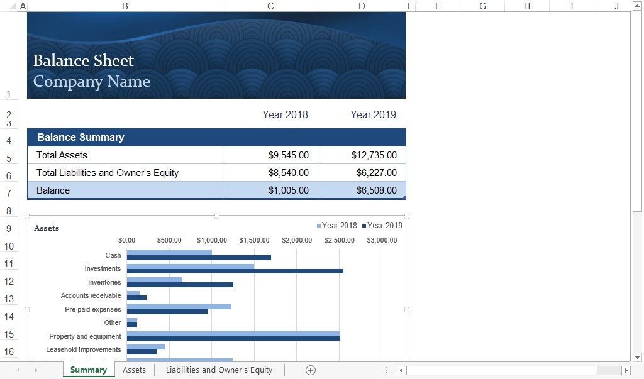Click the Balance 2019 value cell
This screenshot has width=644, height=379.
point(362,190)
